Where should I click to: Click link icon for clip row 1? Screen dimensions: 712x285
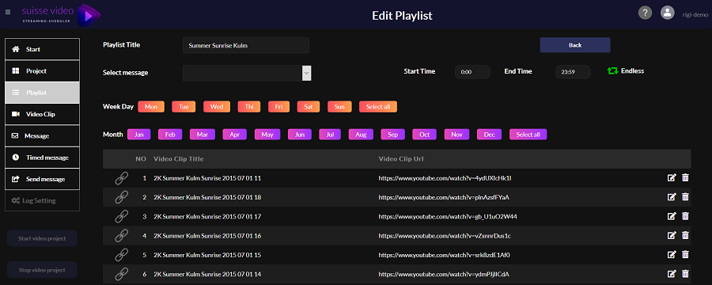coord(121,178)
